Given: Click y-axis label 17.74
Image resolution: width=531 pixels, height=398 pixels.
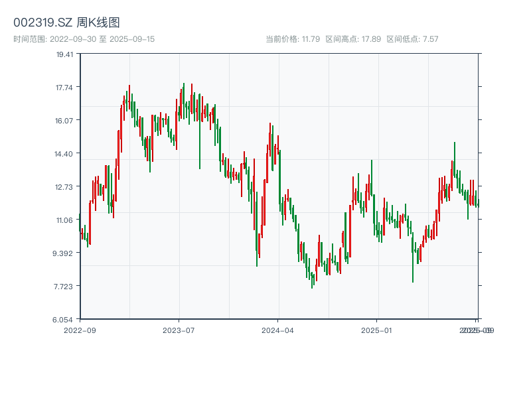Looking at the screenshot, I should (64, 88).
